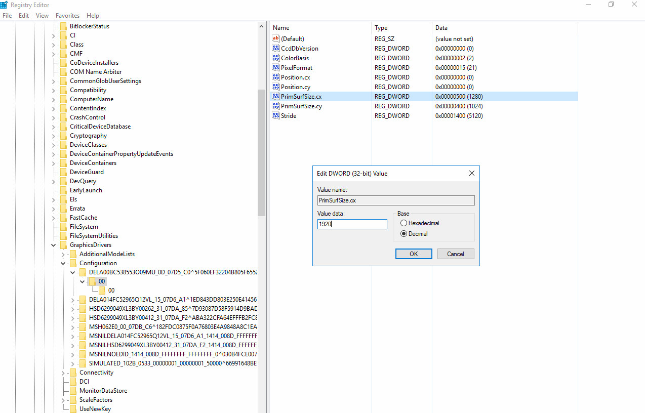The height and width of the screenshot is (413, 645).
Task: Click the folder icon of DCI
Action: [73, 382]
